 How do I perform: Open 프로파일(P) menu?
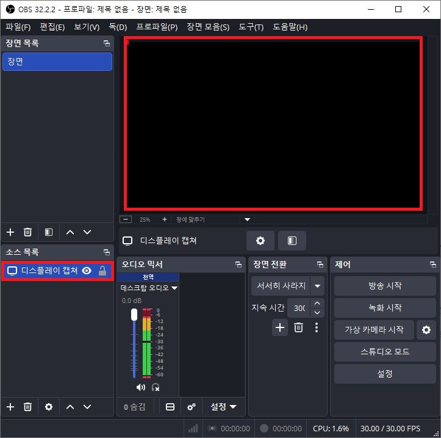pos(157,27)
